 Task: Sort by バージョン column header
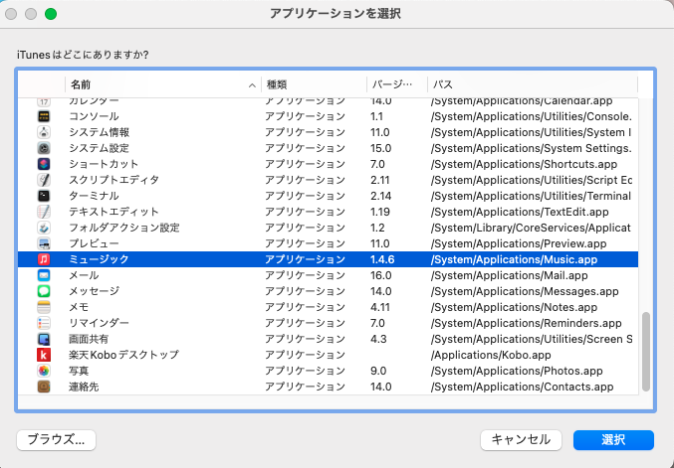[393, 85]
